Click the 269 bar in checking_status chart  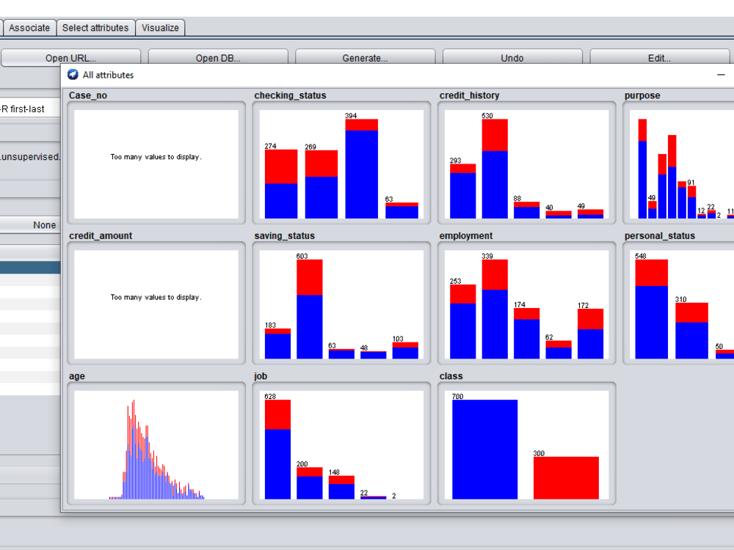(321, 184)
